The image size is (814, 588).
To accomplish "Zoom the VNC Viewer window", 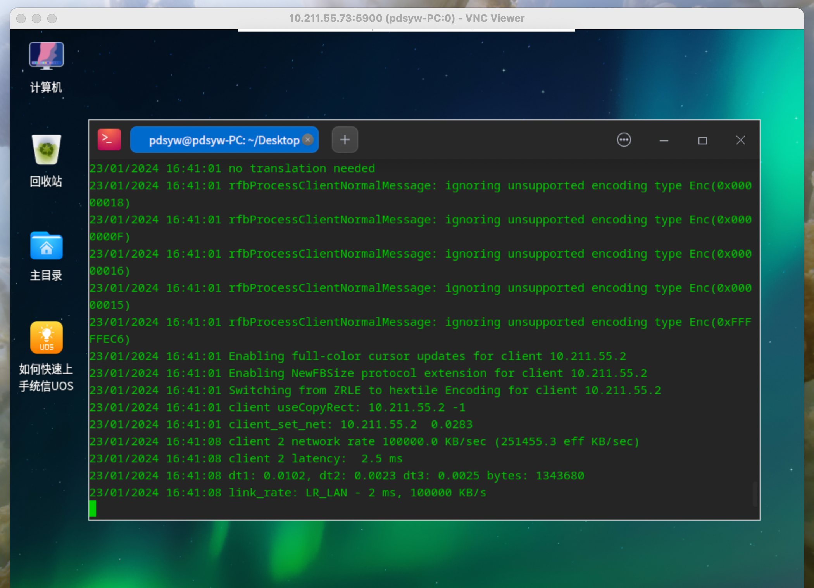I will (52, 19).
